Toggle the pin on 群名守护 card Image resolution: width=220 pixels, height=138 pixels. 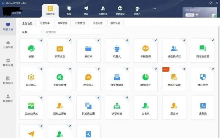(213, 69)
